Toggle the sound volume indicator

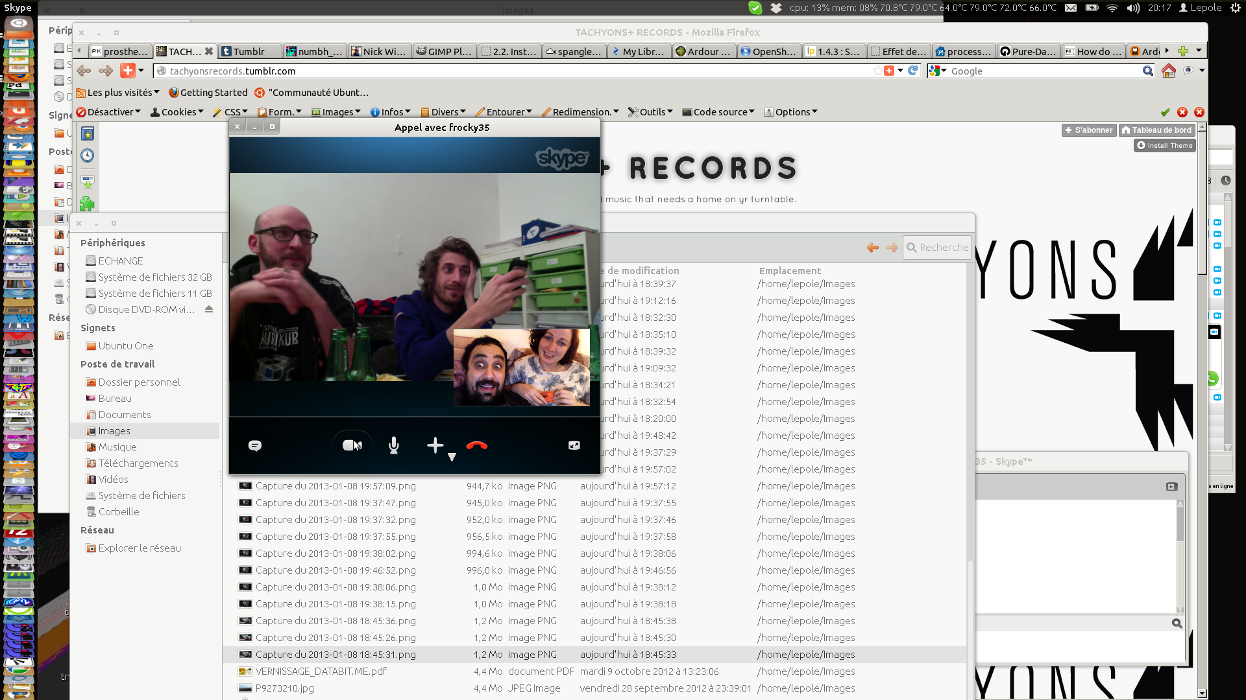click(1133, 8)
